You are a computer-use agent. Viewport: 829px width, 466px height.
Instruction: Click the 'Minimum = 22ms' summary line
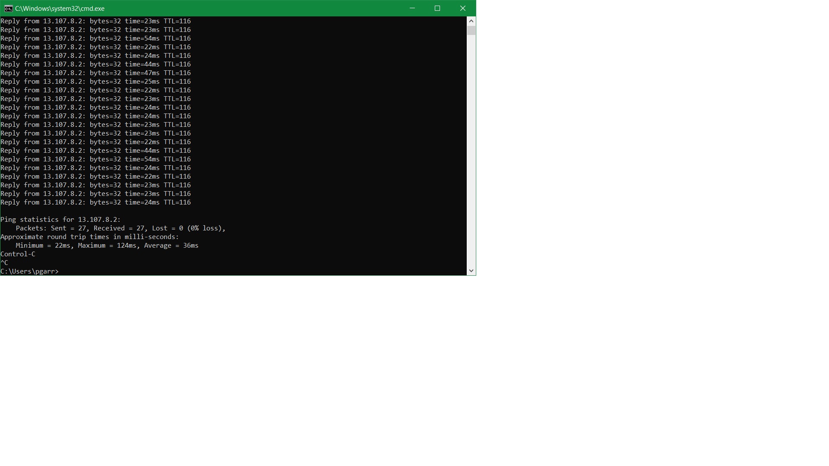pyautogui.click(x=43, y=246)
